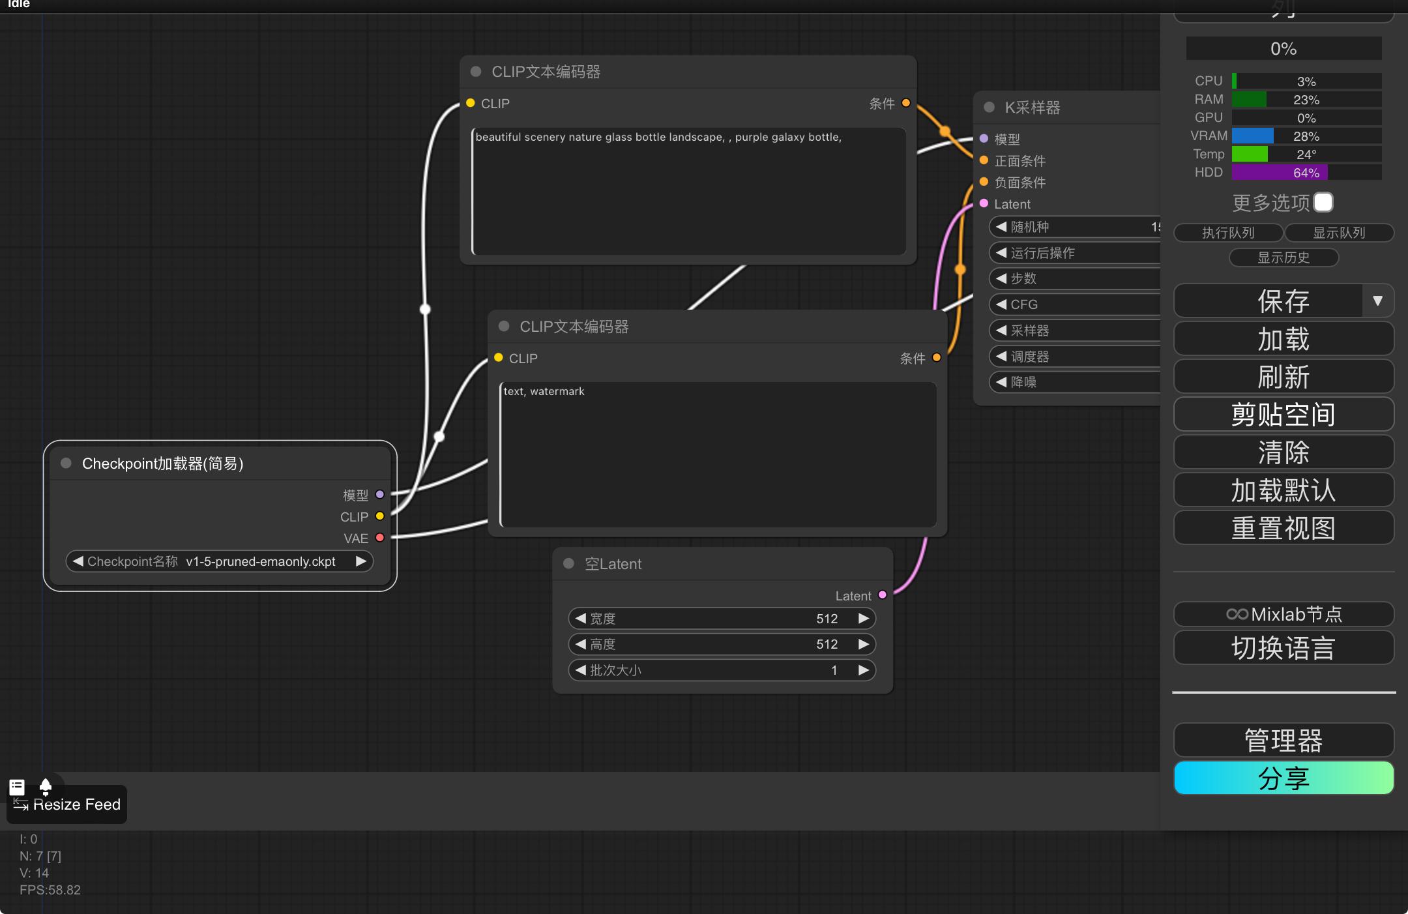Screen dimensions: 1408x914
Task: Click the collapse dot on the lower CLIP文本编码器 node
Action: (504, 326)
